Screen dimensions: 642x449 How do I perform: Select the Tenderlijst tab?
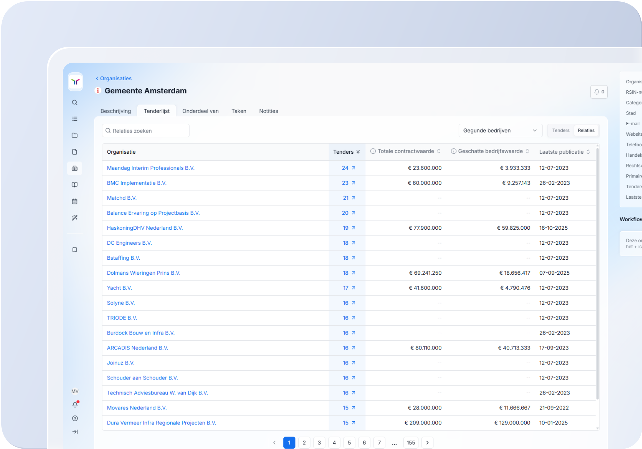click(157, 111)
